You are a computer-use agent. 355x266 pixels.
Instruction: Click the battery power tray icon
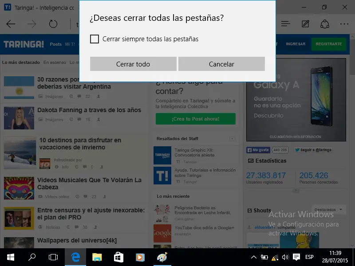point(264,257)
